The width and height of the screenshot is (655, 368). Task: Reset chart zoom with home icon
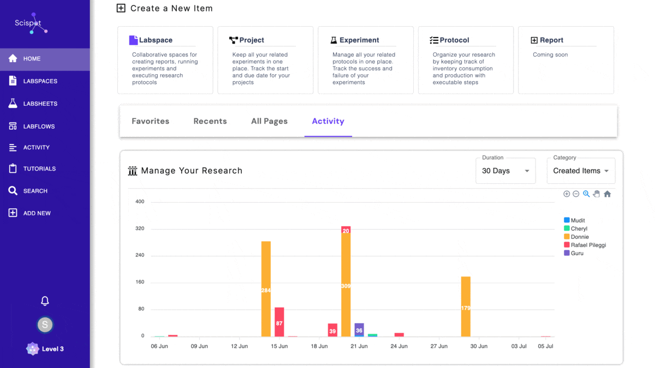coord(607,194)
